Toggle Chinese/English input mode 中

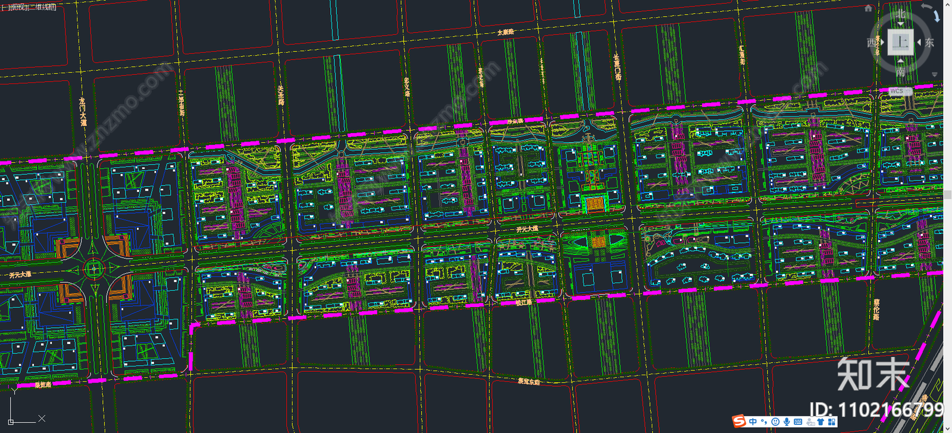(753, 422)
